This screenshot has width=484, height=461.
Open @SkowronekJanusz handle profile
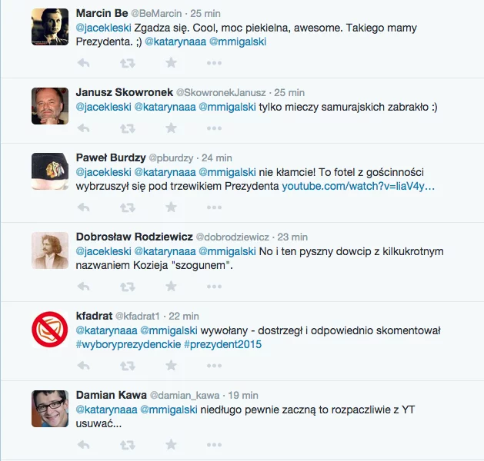[221, 92]
